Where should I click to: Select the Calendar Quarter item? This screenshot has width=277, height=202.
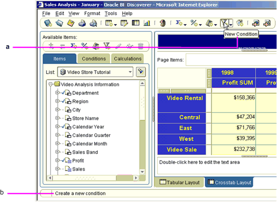coord(91,135)
